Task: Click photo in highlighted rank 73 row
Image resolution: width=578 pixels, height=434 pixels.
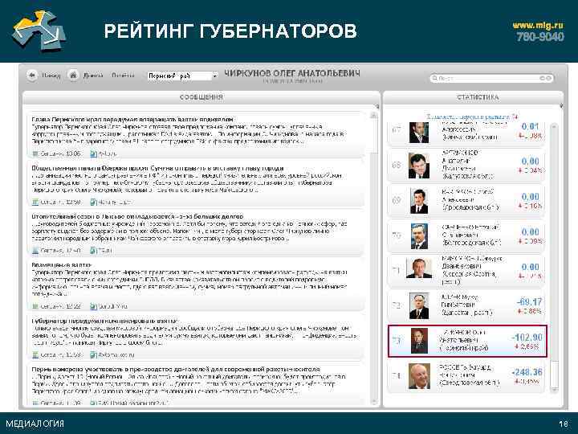Action: pos(420,341)
